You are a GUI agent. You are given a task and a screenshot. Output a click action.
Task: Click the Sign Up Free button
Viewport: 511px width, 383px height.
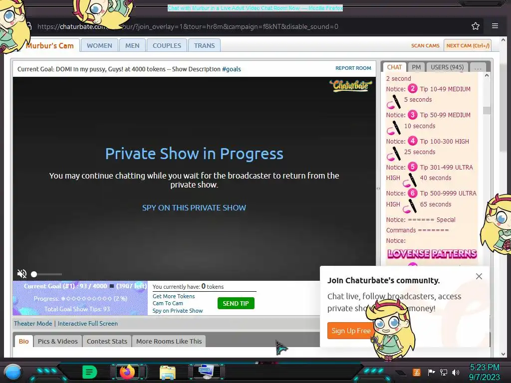point(351,331)
